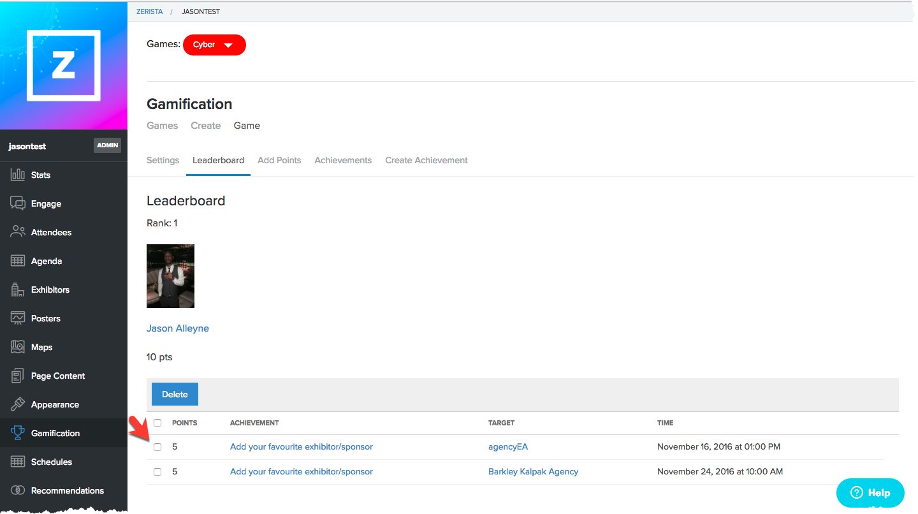
Task: Click the ADMIN badge next to jasontest
Action: [x=107, y=145]
